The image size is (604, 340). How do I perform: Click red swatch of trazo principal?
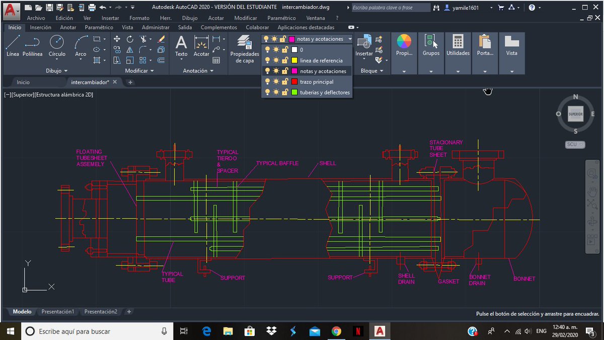click(x=294, y=82)
